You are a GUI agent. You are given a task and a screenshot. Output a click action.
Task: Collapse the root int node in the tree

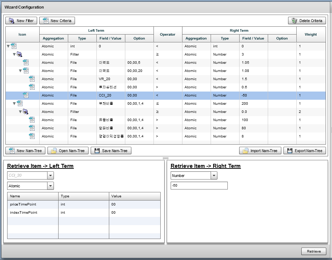[x=8, y=46]
